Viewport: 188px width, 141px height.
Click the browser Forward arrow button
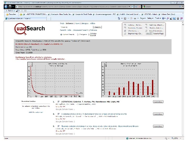click(x=10, y=7)
